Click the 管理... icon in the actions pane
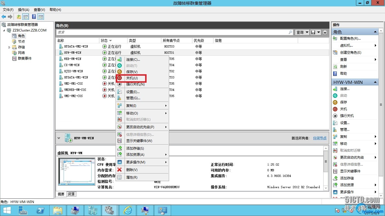385x216 pixels. 335,130
